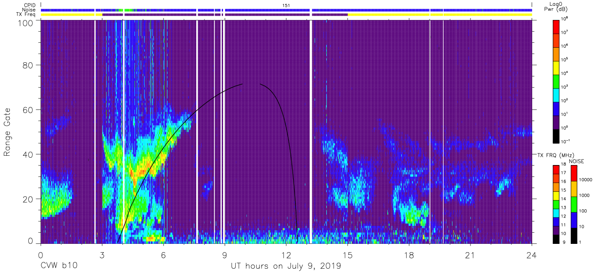
Task: Select the orange segment of NOISE colorbar
Action: pyautogui.click(x=574, y=188)
